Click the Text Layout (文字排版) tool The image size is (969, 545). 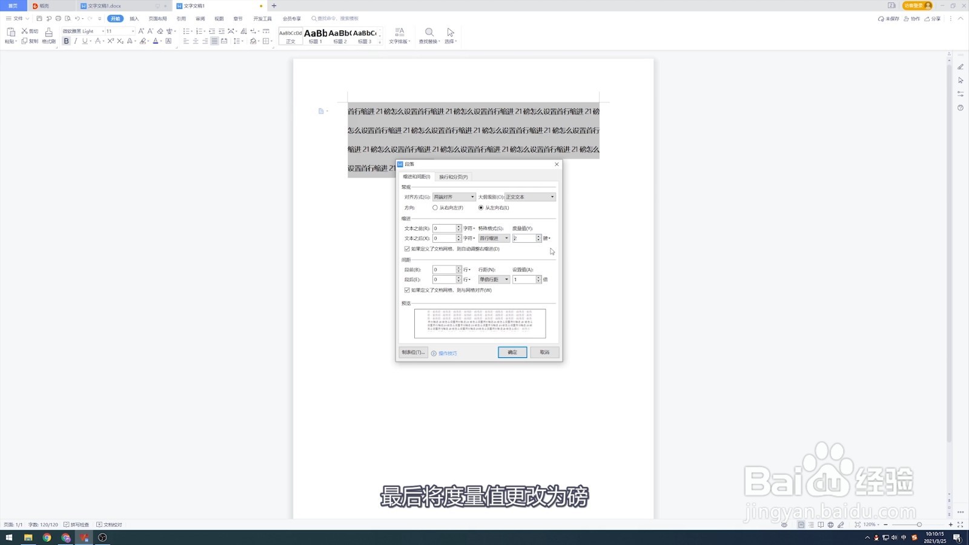[x=399, y=36]
